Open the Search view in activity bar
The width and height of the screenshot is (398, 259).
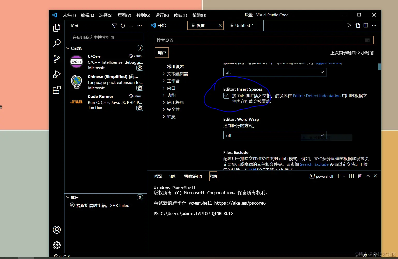click(x=57, y=43)
